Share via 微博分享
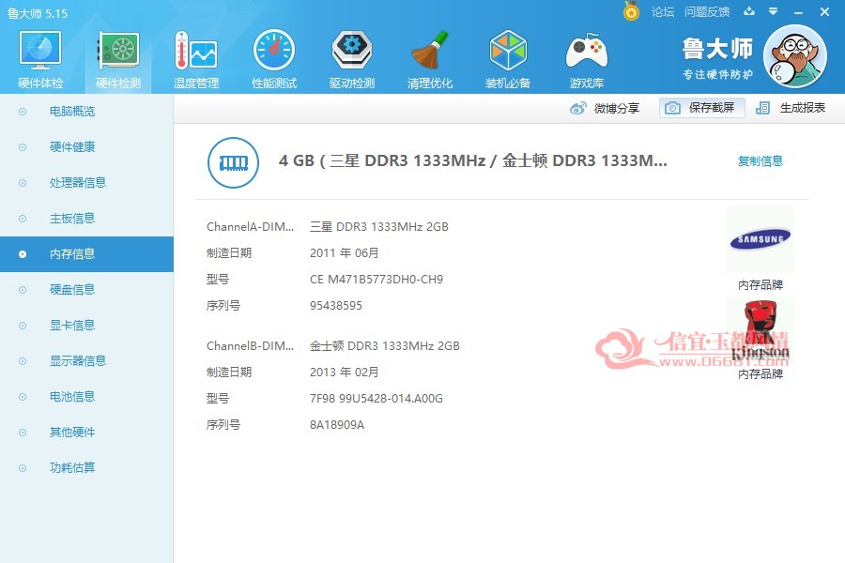Image resolution: width=845 pixels, height=563 pixels. point(605,108)
